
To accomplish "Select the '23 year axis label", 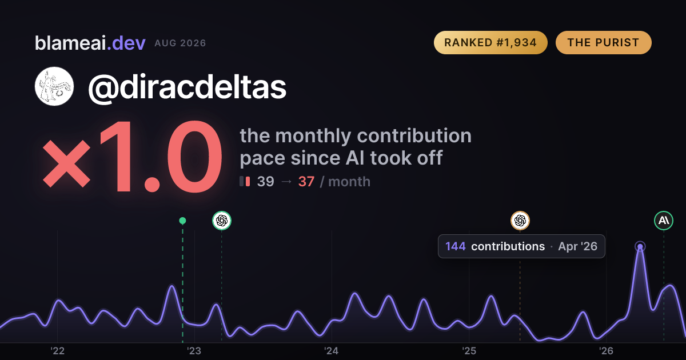I will pyautogui.click(x=194, y=351).
